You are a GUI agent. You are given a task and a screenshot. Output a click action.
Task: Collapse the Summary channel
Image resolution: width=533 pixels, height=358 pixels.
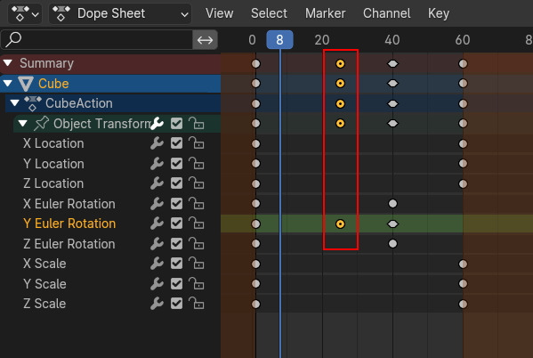tap(7, 63)
